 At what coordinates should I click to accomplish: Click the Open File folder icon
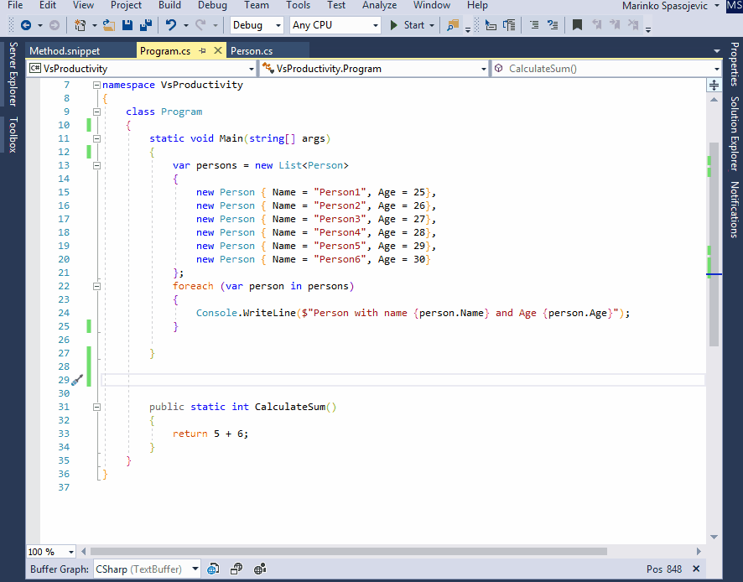(x=109, y=25)
